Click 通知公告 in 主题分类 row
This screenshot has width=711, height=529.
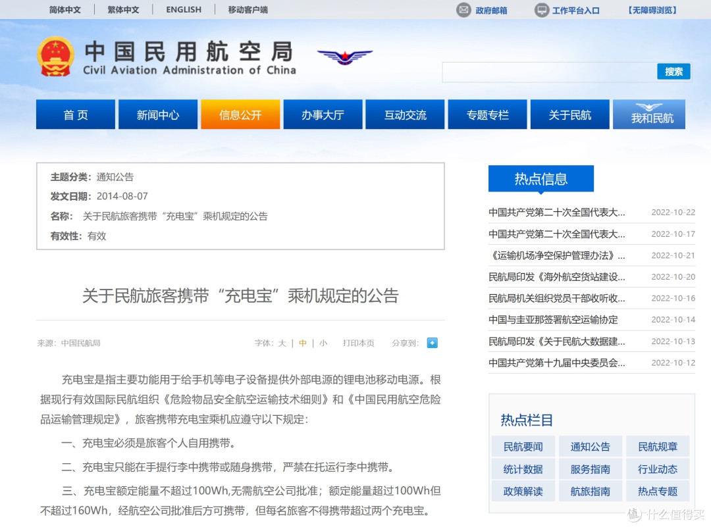[x=115, y=177]
